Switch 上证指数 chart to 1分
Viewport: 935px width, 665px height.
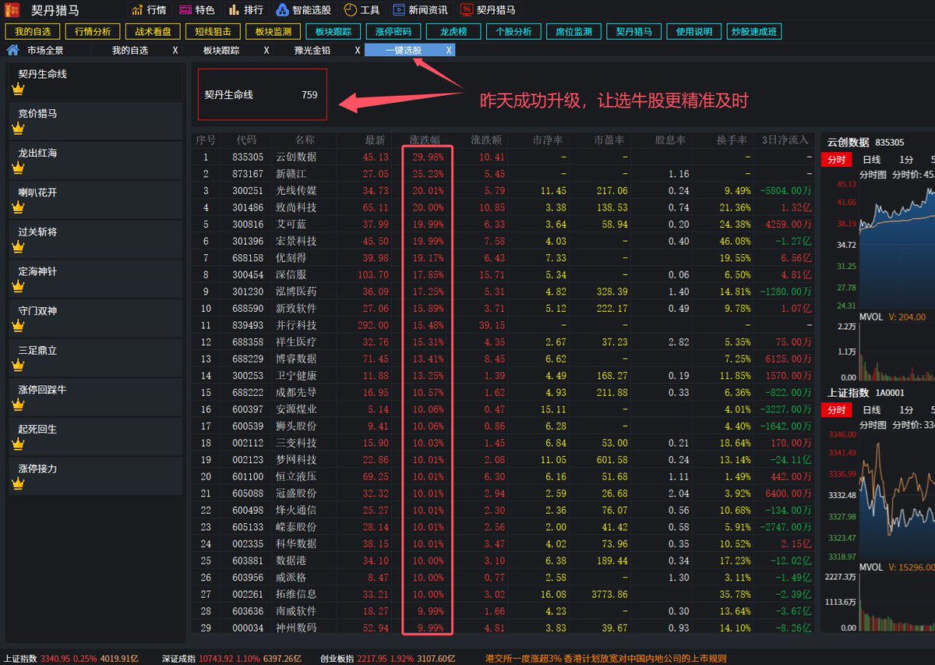[906, 410]
